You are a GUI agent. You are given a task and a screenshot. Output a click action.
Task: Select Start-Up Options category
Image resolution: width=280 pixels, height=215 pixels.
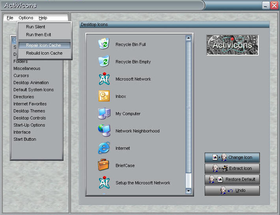coord(29,125)
